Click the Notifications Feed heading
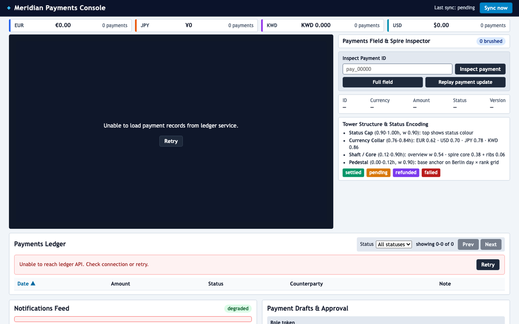The width and height of the screenshot is (519, 324). point(42,308)
